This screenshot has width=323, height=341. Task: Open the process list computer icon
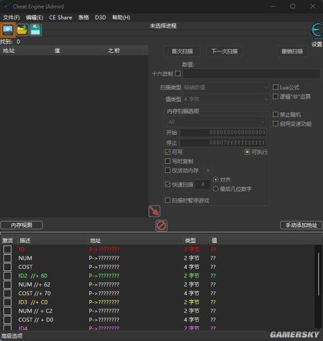pos(8,30)
